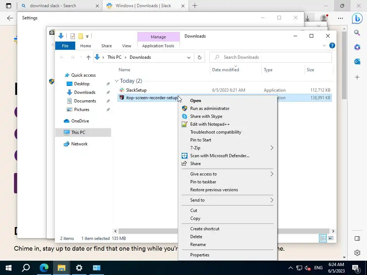Click the ENG language indicator
This screenshot has width=367, height=275.
318,268
